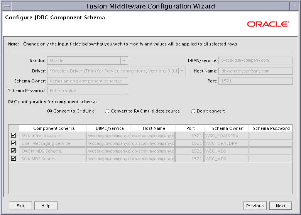Screen dimensions: 301x215
Task: Click the Schema Password input field
Action: pos(88,91)
